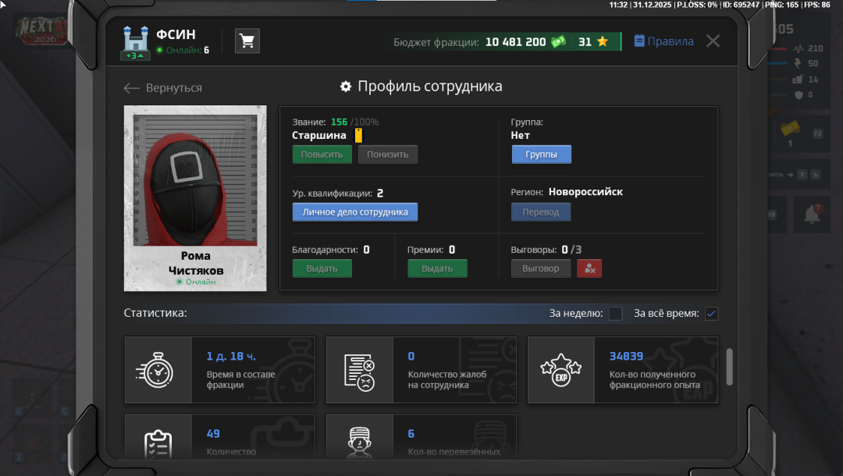
Task: Click the FSIN faction castle emblem
Action: point(135,40)
